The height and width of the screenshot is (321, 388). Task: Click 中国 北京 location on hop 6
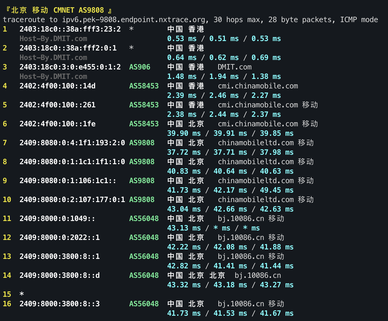[186, 124]
